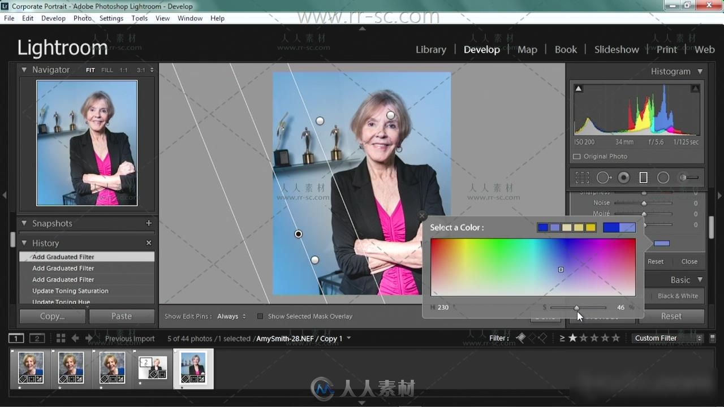Select the Crop Overlay tool icon
The height and width of the screenshot is (407, 724).
582,177
